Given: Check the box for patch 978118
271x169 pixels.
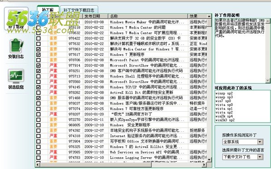Looking at the screenshot, I should pos(39,28).
